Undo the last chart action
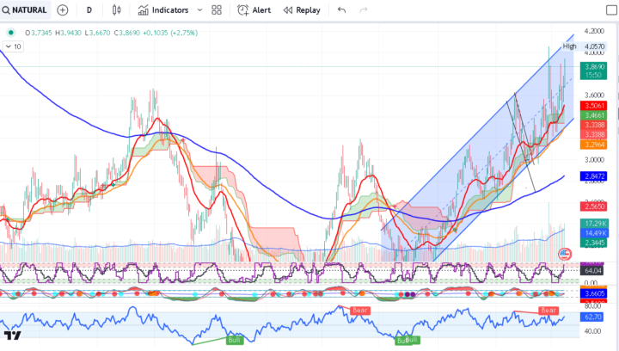The width and height of the screenshot is (619, 351). [x=341, y=10]
